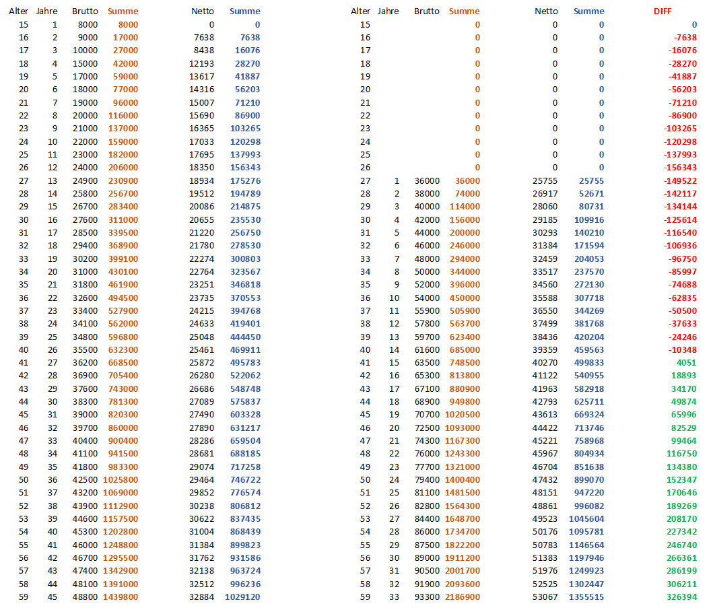Click the red DIFF value -116540
The width and height of the screenshot is (711, 610).
(680, 233)
